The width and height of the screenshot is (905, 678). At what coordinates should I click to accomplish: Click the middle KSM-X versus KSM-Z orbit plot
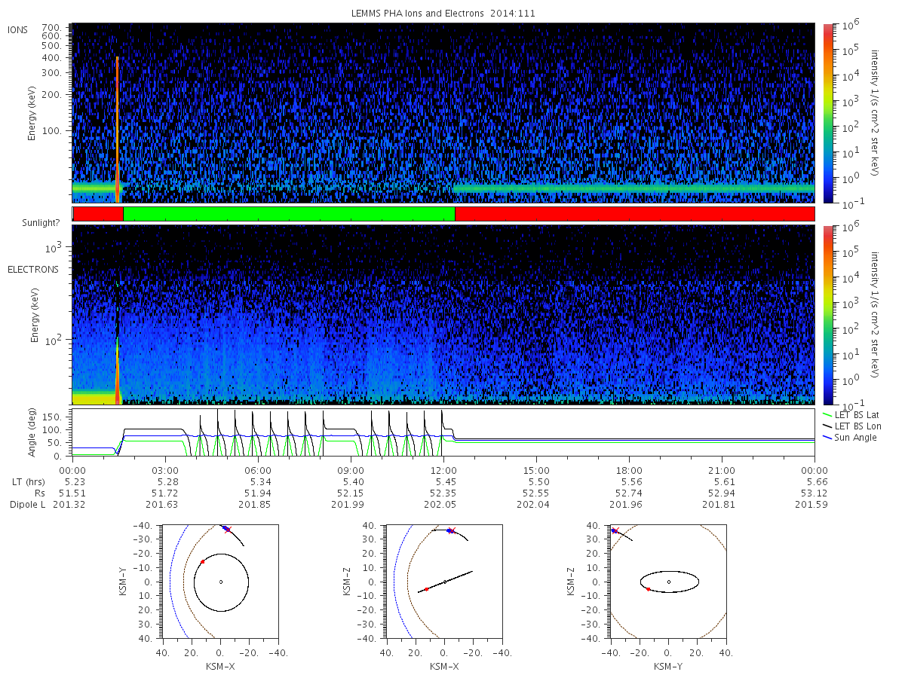pos(444,582)
